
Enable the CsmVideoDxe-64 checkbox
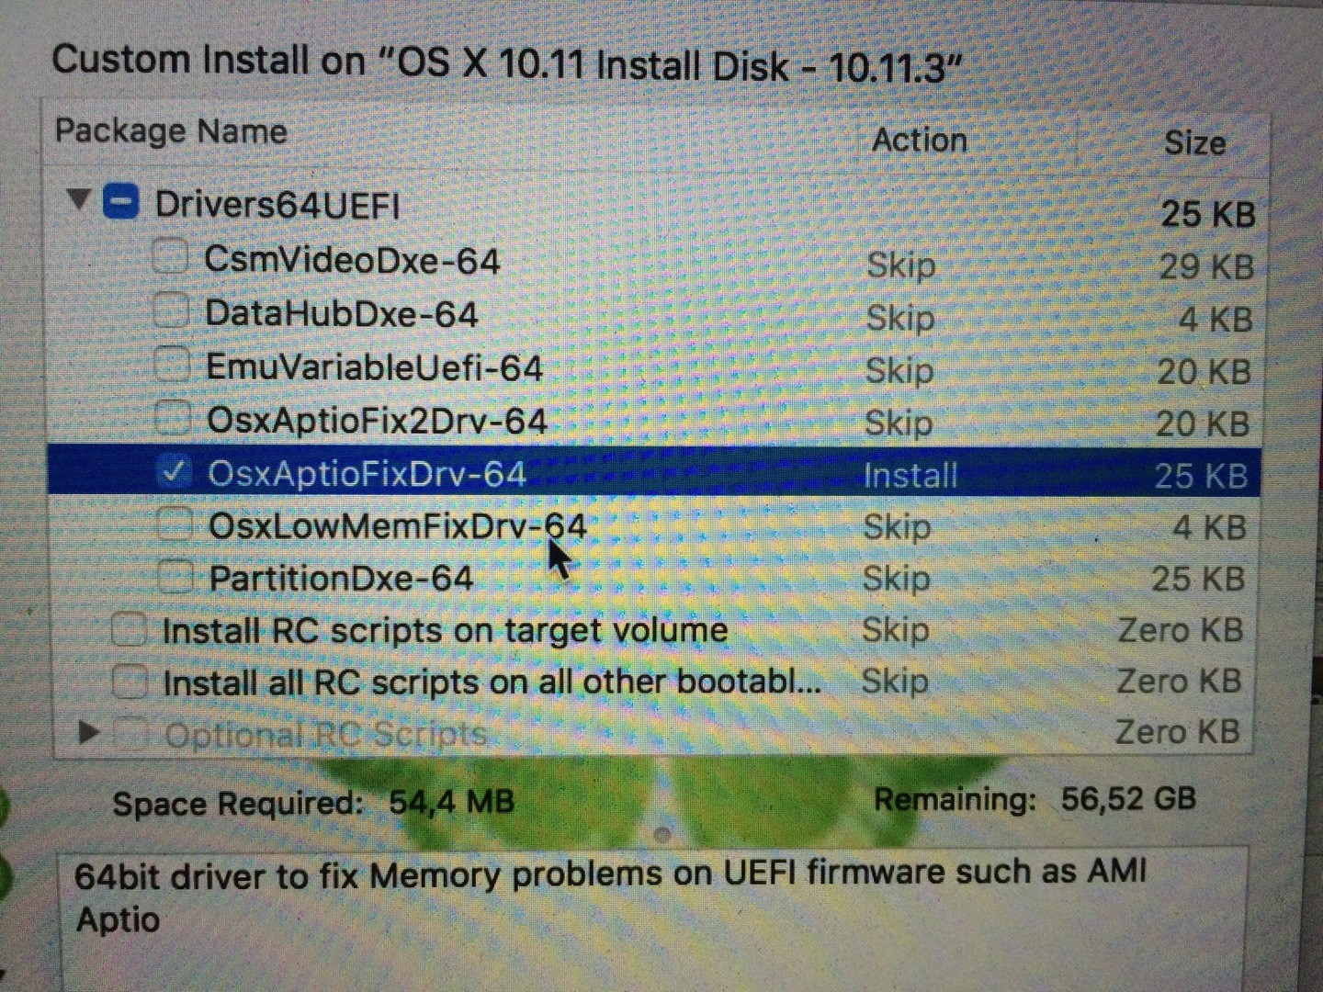[x=171, y=256]
